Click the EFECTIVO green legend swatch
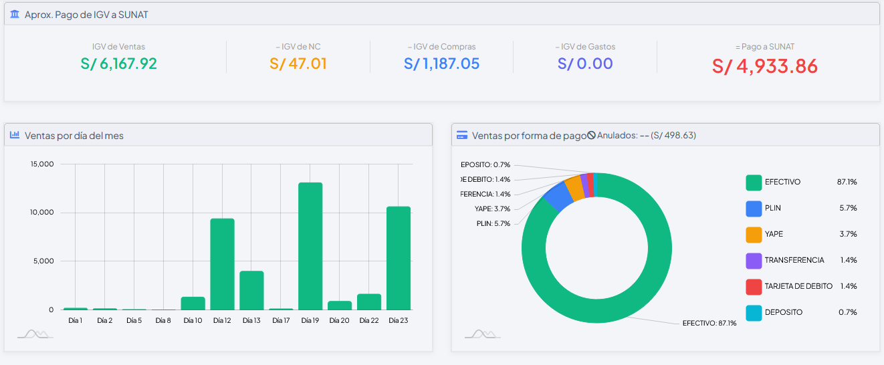The image size is (884, 365). (x=754, y=182)
